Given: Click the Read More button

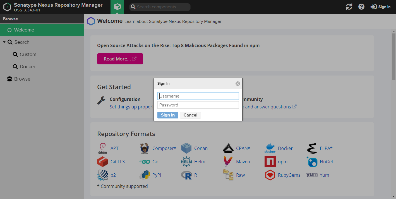Looking at the screenshot, I should [120, 59].
